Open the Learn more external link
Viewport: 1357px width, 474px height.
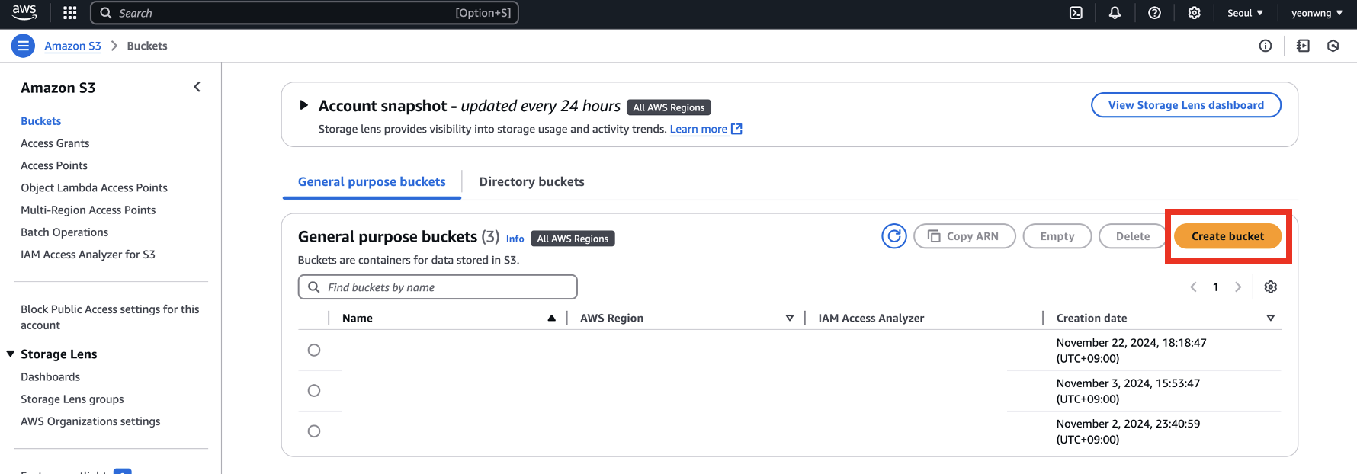click(x=706, y=129)
